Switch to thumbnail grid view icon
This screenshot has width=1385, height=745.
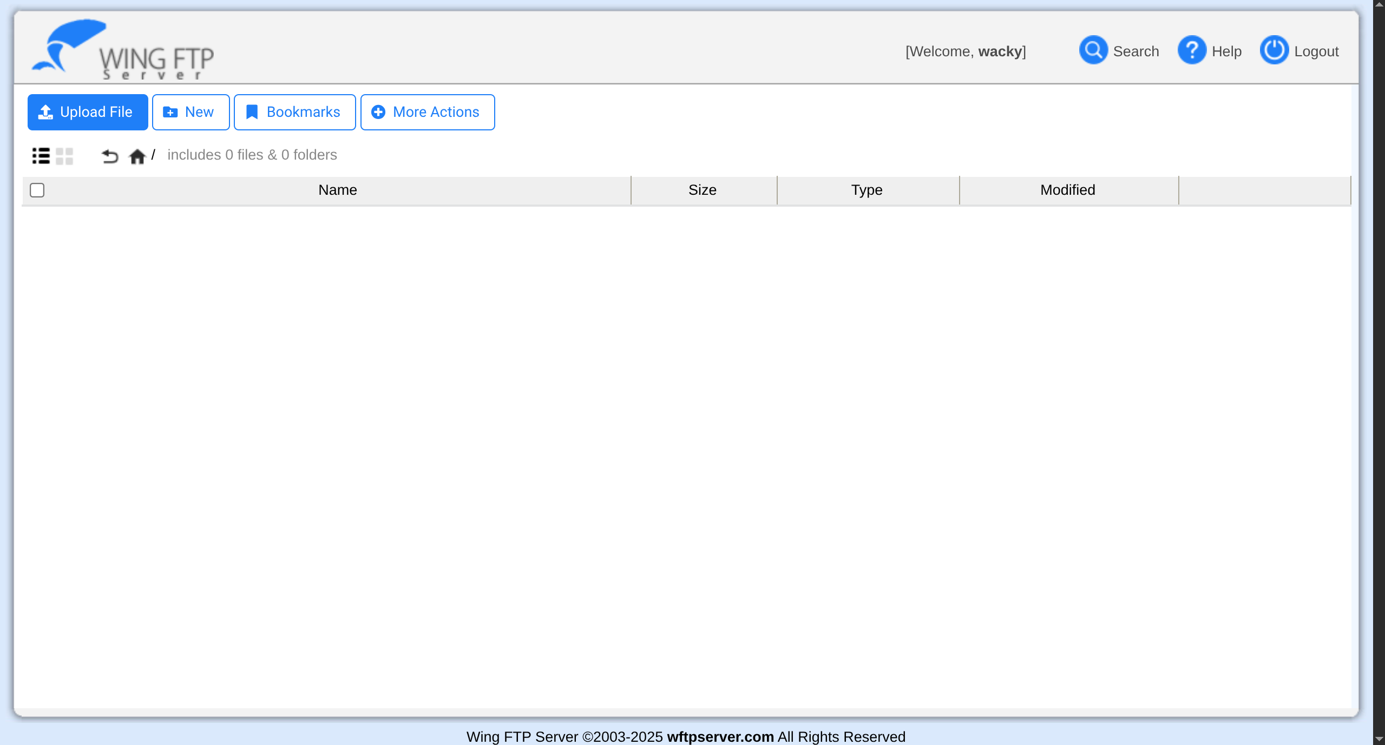pyautogui.click(x=64, y=156)
